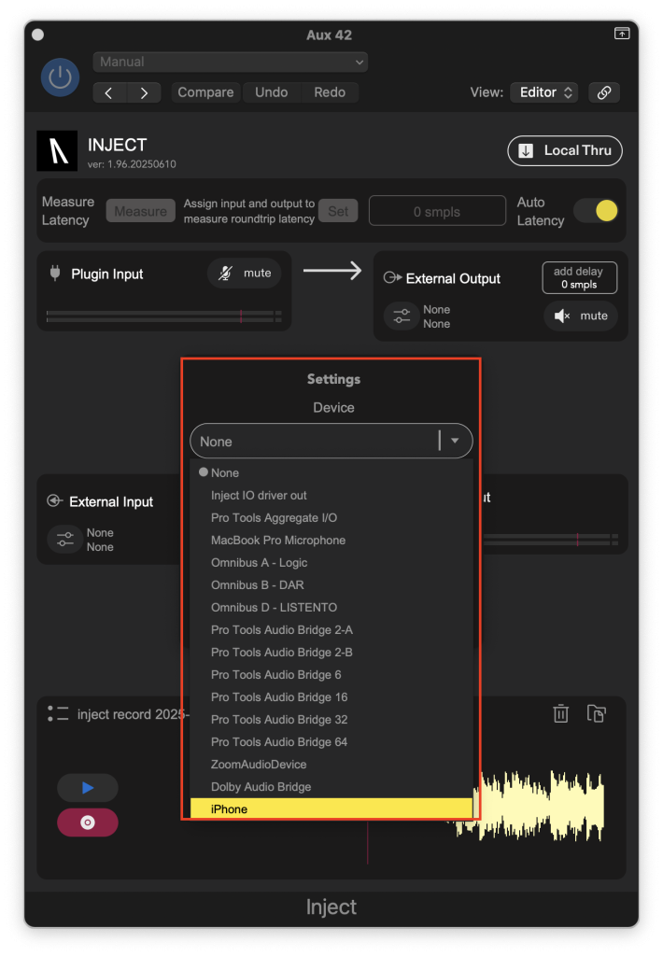Click the 0 smpls latency field
Viewport: 663px width, 956px height.
(x=437, y=211)
